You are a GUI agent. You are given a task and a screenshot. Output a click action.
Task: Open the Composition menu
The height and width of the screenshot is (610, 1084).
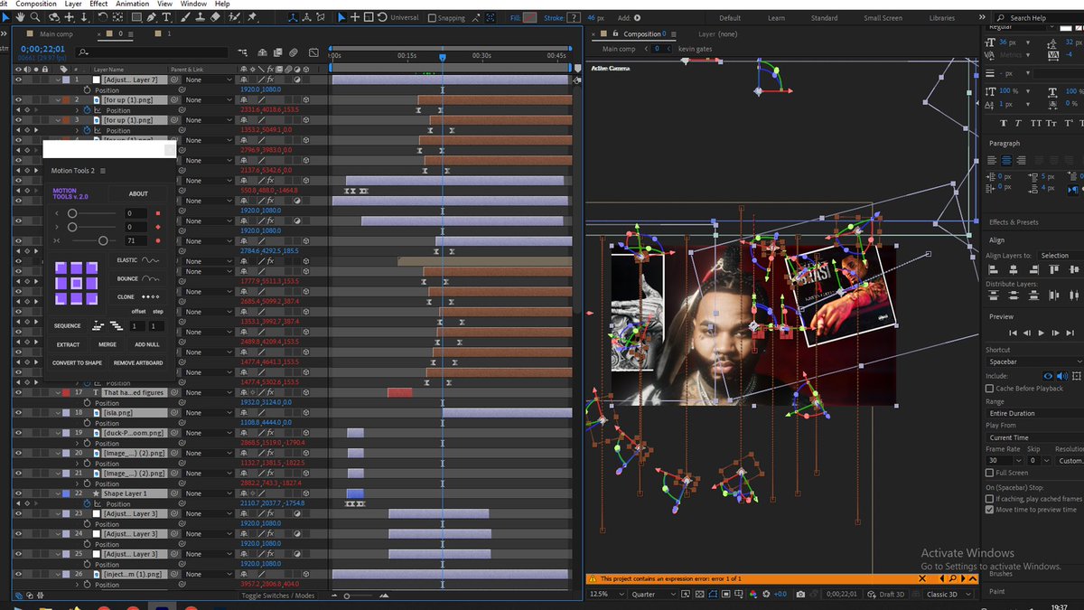pyautogui.click(x=36, y=4)
